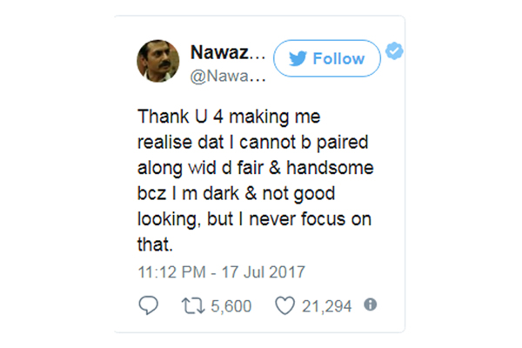Screen dimensions: 522x348
Task: Open the @Nawa… handle link
Action: [228, 77]
